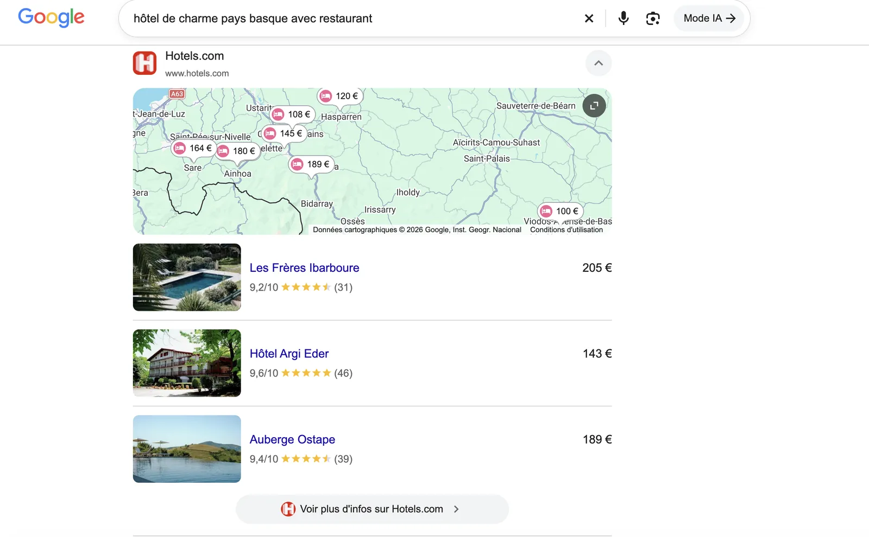The image size is (869, 537).
Task: Click the 143 € price
Action: click(x=597, y=354)
